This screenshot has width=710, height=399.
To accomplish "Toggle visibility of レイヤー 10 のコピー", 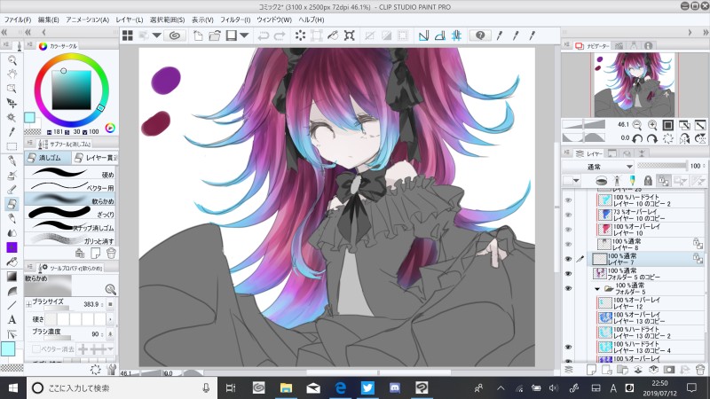I will [568, 215].
